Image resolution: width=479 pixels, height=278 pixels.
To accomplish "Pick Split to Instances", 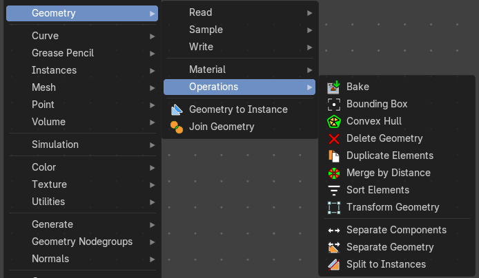I will click(x=396, y=265).
